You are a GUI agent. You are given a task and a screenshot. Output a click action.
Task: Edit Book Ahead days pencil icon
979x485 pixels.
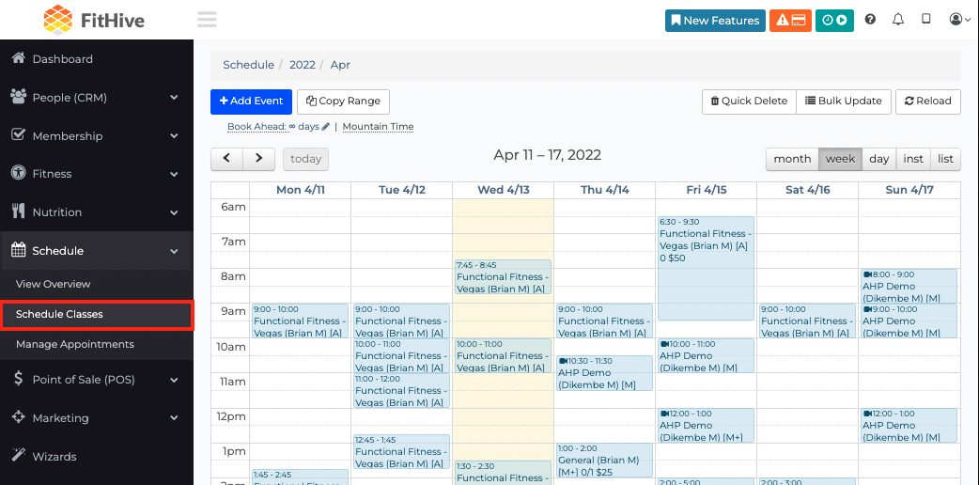tap(325, 127)
